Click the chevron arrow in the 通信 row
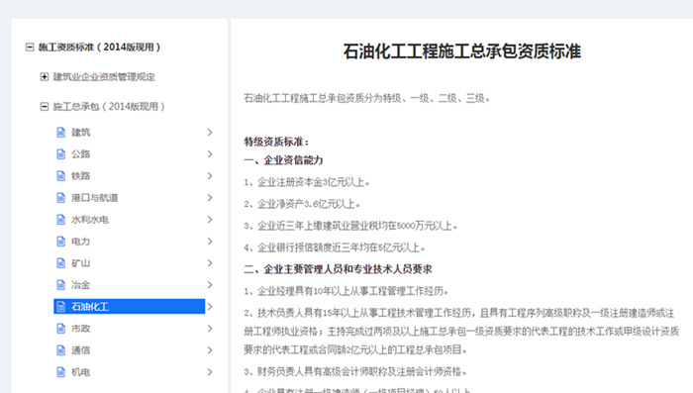This screenshot has width=693, height=393. click(x=210, y=350)
